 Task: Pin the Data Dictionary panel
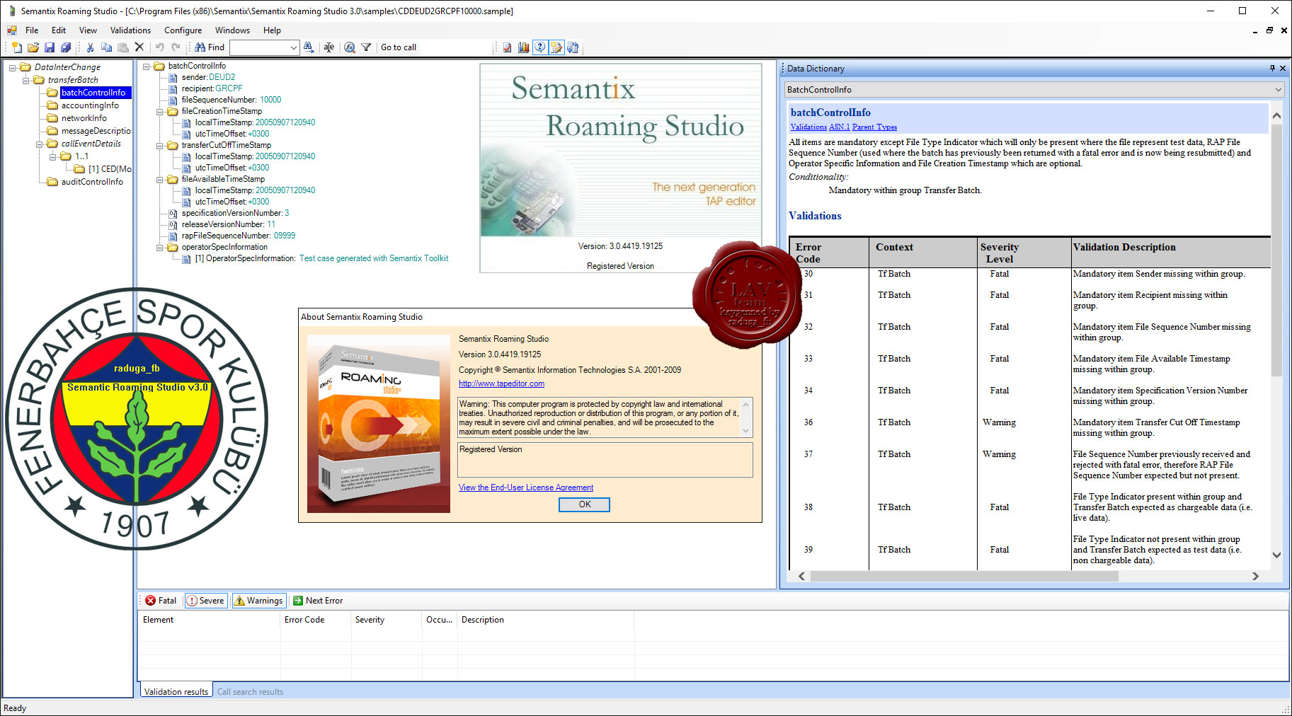[1272, 69]
